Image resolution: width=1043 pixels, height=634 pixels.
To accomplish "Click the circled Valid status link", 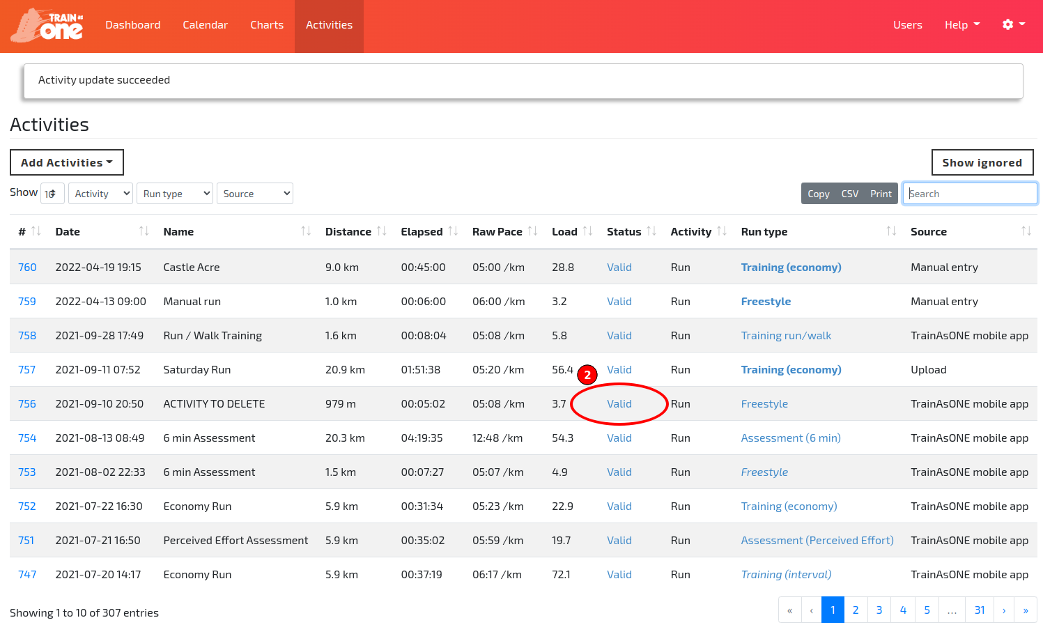I will point(619,403).
